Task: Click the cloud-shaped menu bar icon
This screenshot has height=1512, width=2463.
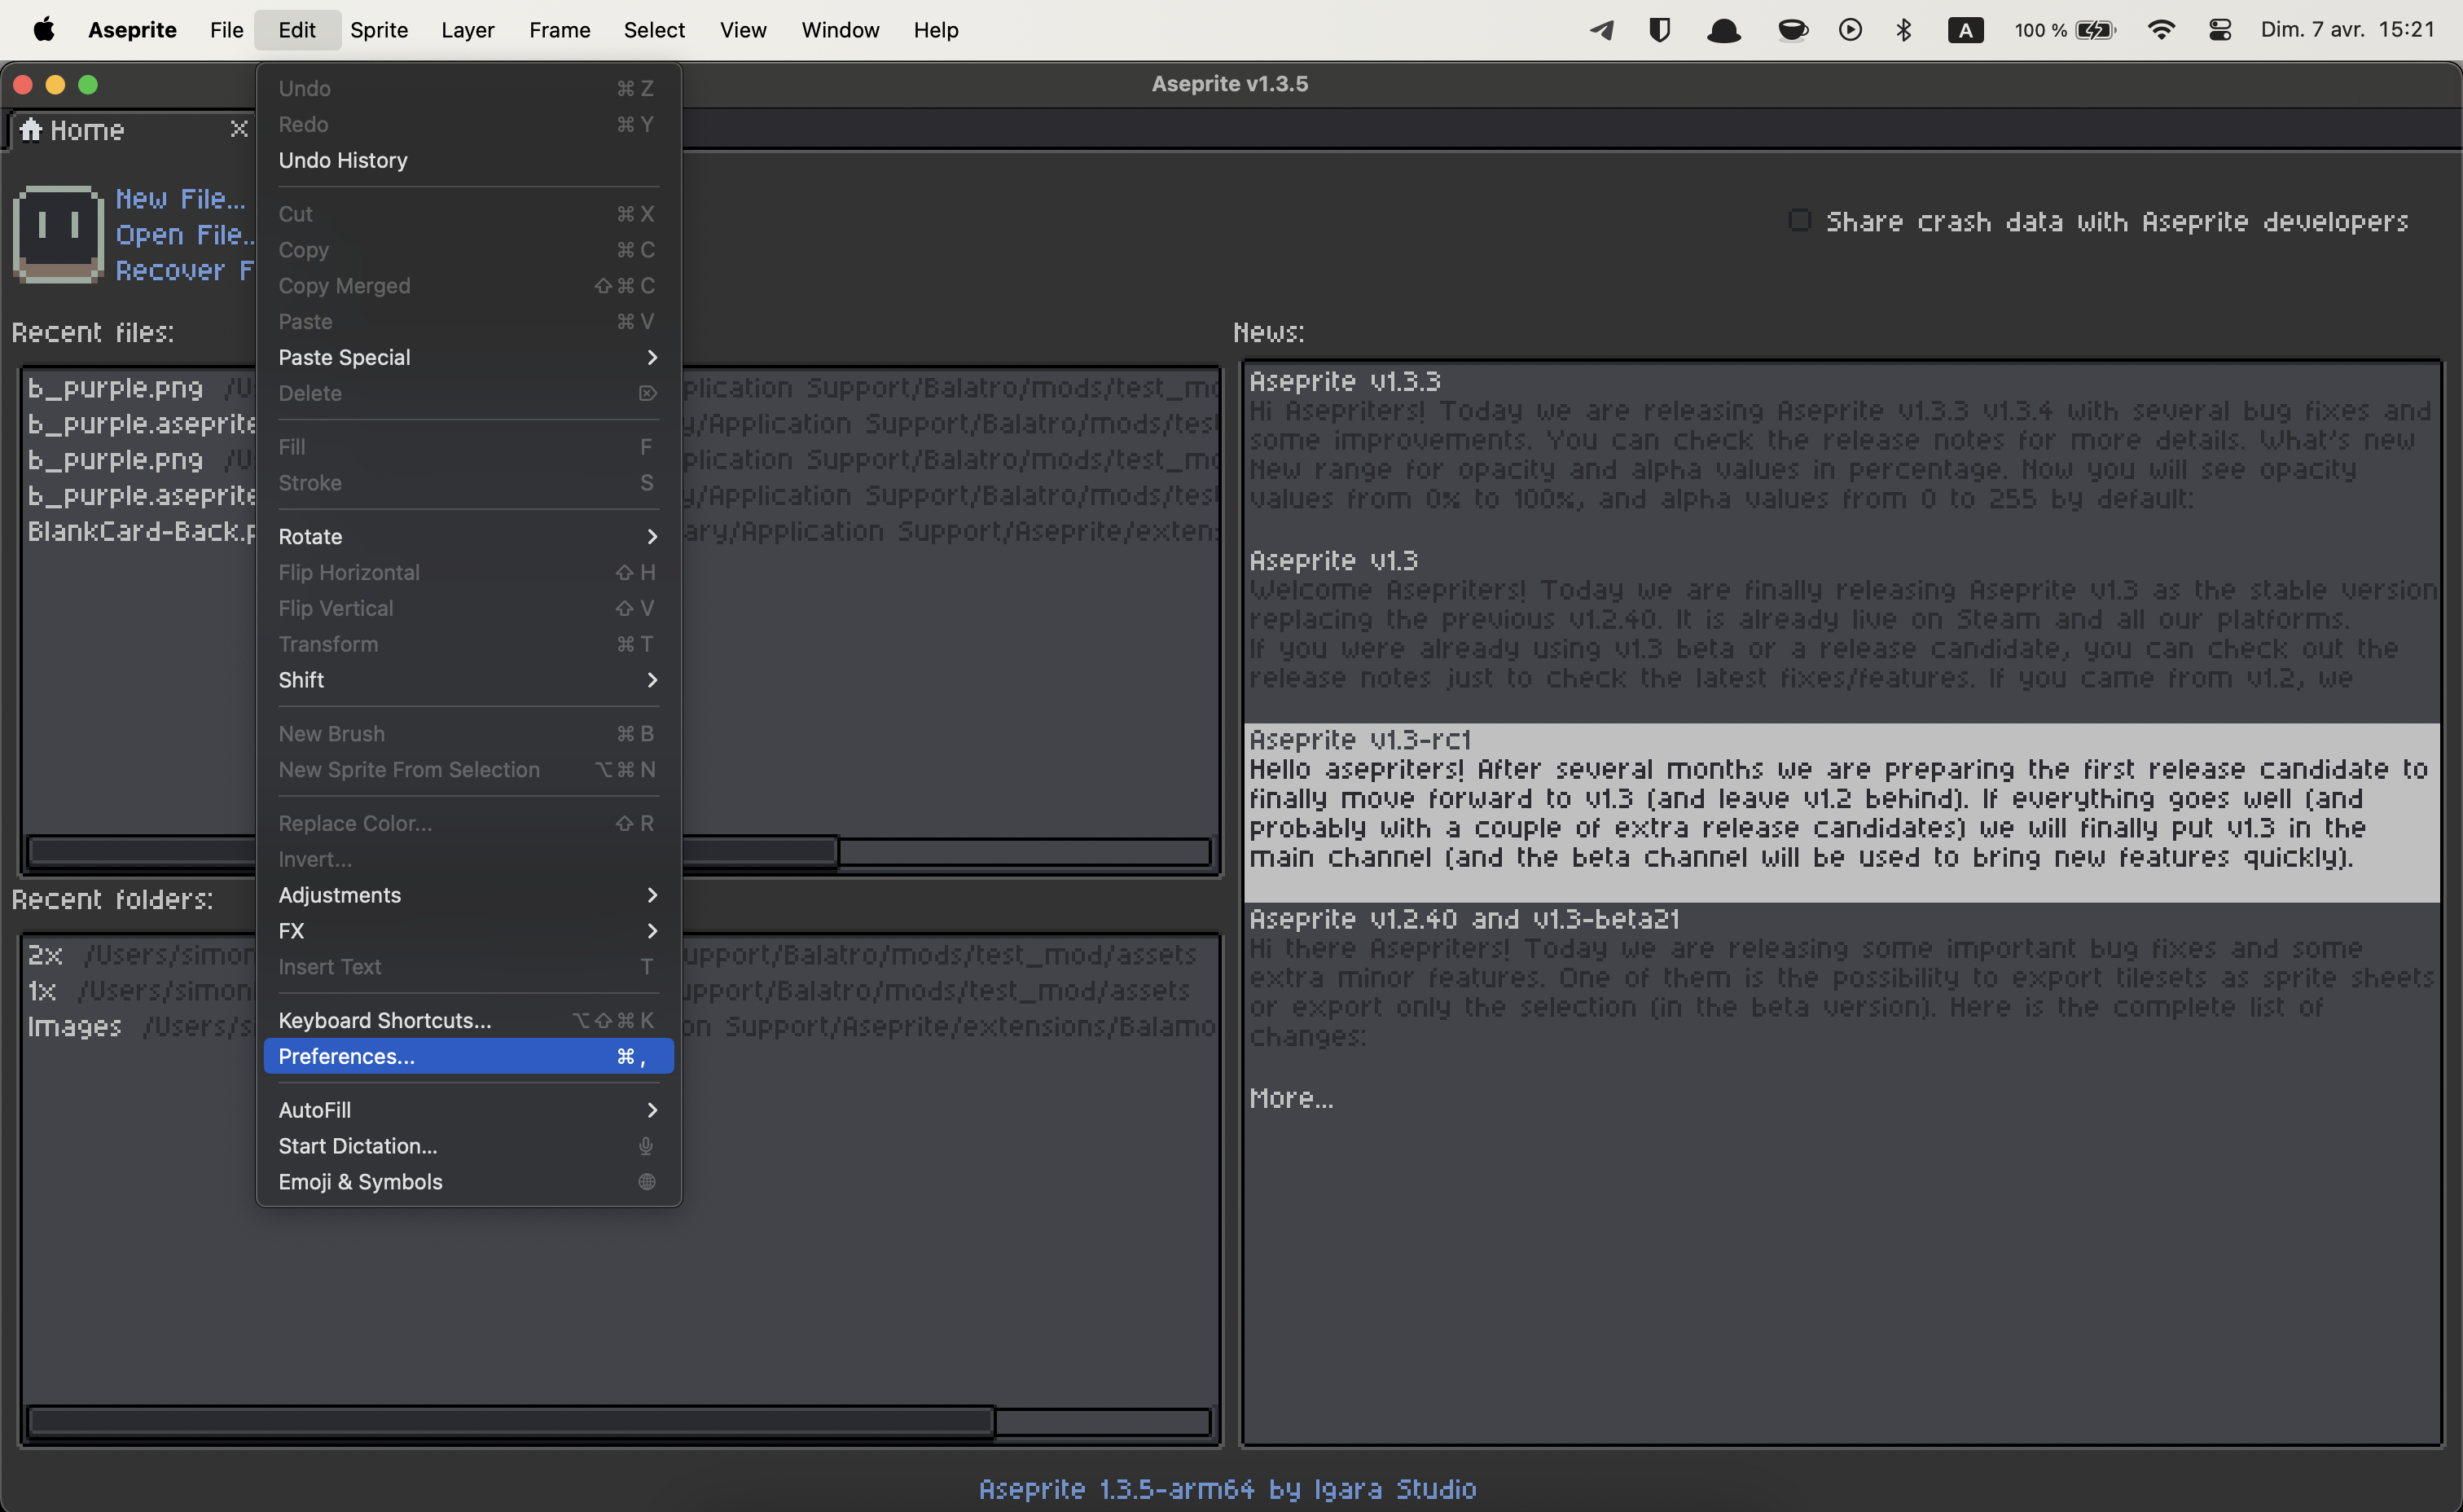Action: 1724,30
